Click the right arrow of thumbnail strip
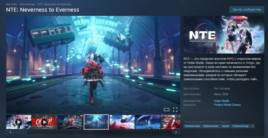The width and height of the screenshot is (268, 138). pyautogui.click(x=176, y=132)
